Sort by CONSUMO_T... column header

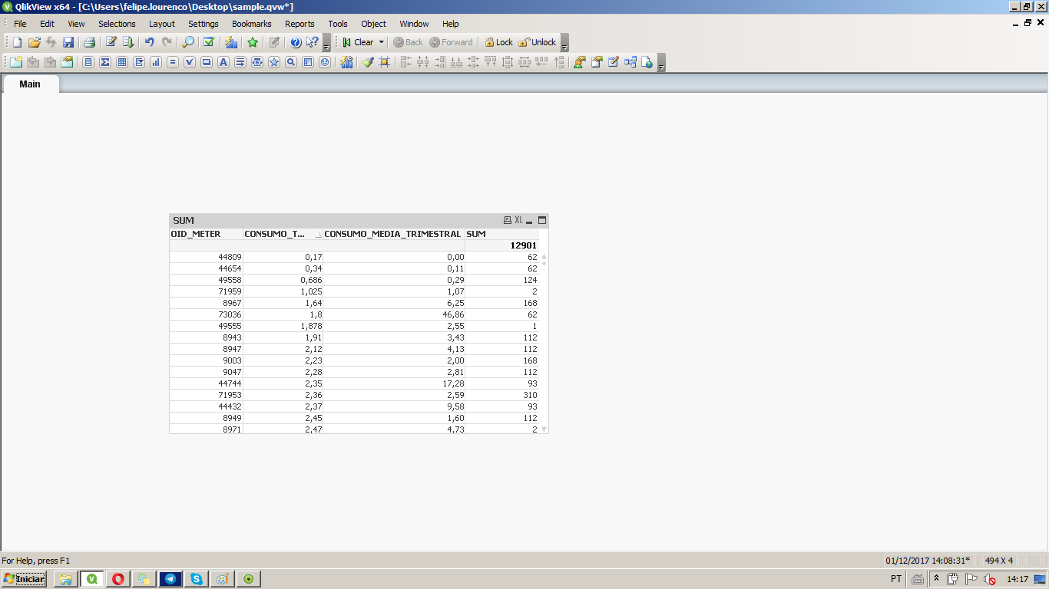(283, 234)
